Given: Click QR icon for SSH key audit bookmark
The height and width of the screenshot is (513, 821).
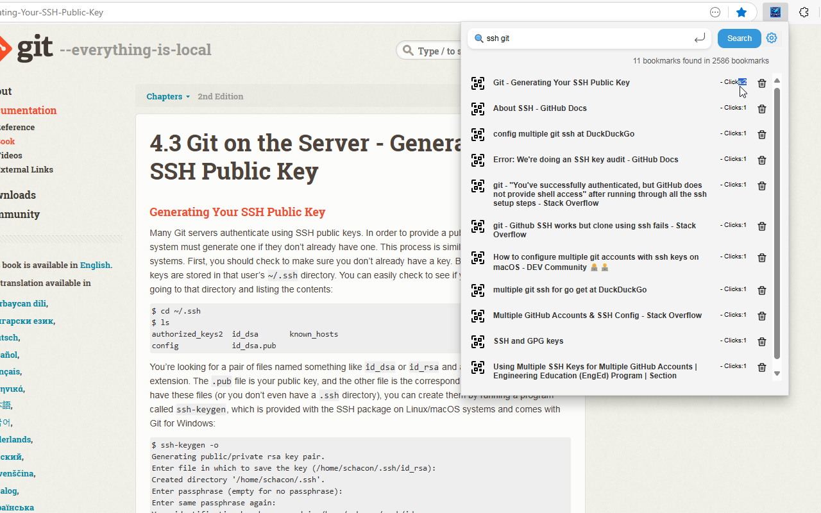Looking at the screenshot, I should (x=478, y=160).
